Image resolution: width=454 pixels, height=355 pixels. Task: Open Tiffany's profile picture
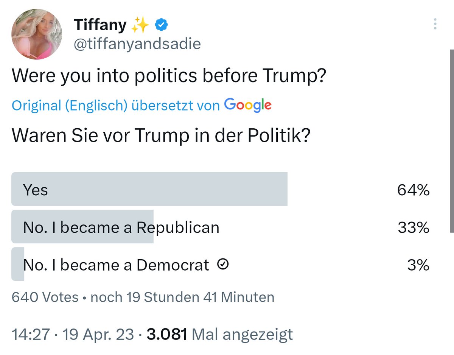tap(37, 34)
